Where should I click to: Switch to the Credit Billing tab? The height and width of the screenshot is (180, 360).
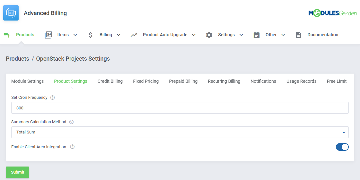110,81
